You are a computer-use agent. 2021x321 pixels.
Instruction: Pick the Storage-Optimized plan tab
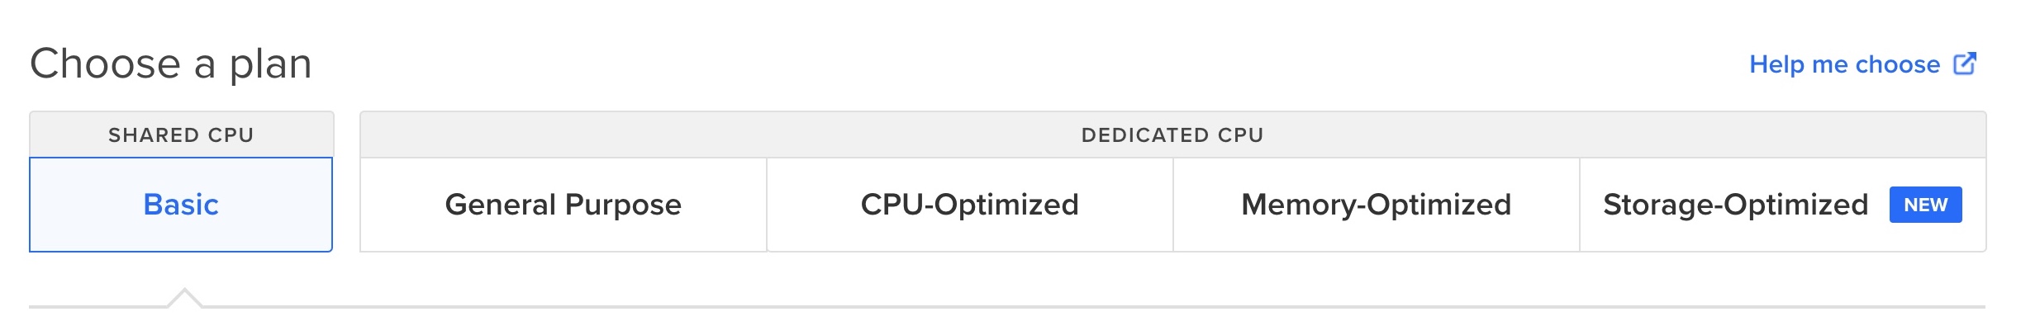(x=1782, y=205)
